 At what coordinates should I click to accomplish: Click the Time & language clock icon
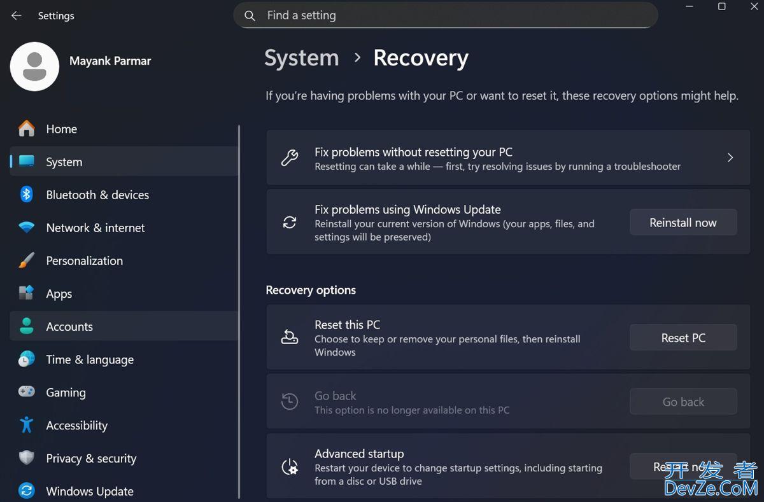coord(27,359)
